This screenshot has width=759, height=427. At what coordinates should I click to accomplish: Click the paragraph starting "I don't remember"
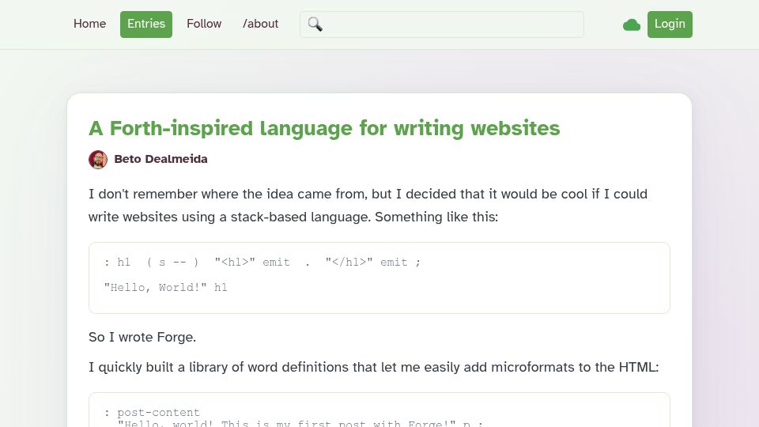[x=368, y=206]
